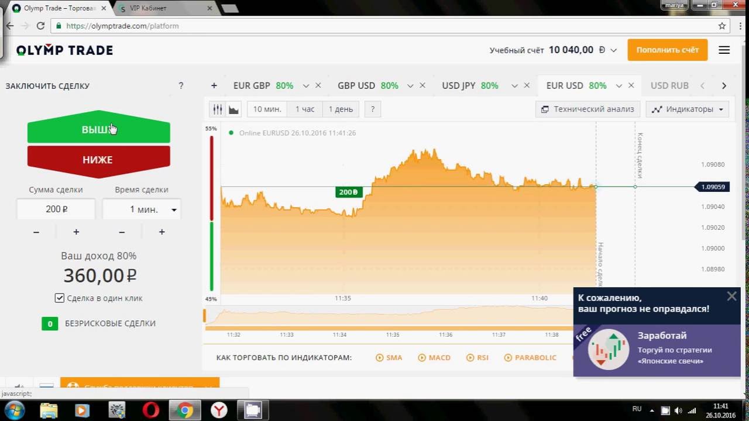Toggle one-click deal checkbox
The image size is (749, 421).
(59, 298)
